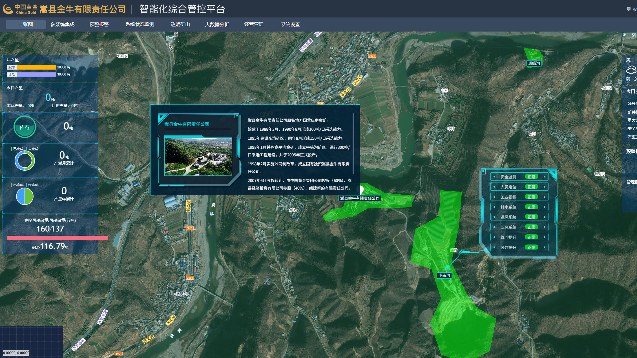Click the shield icon in the header
The height and width of the screenshot is (358, 637).
[629, 9]
